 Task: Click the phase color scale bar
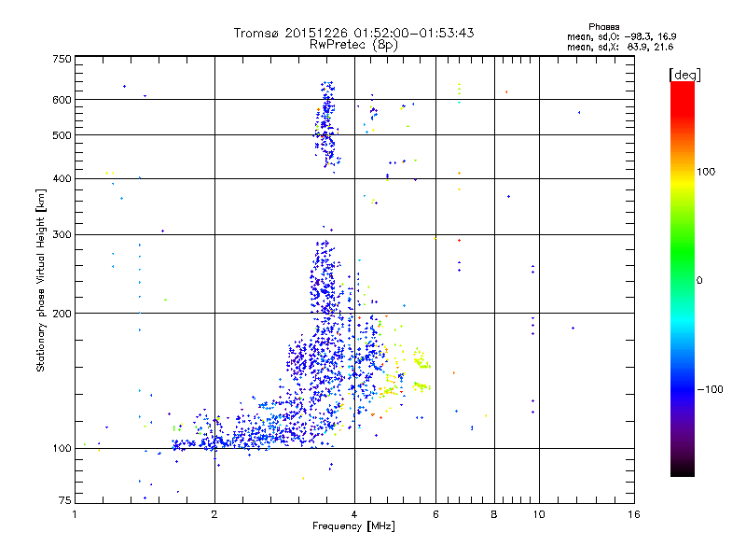point(683,278)
